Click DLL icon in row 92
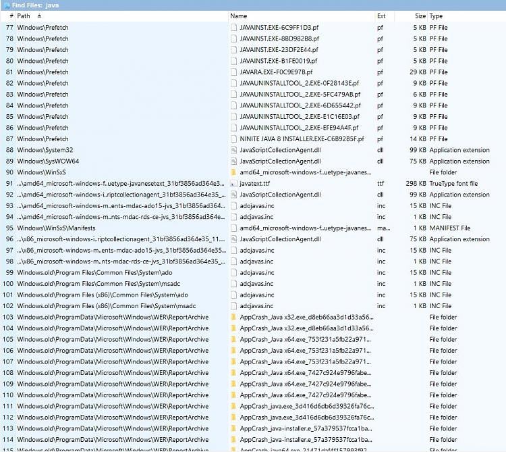The width and height of the screenshot is (506, 452). 233,195
